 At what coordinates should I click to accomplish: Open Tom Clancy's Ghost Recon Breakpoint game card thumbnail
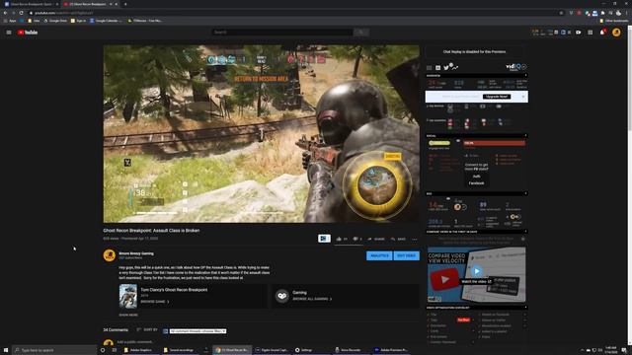click(128, 296)
